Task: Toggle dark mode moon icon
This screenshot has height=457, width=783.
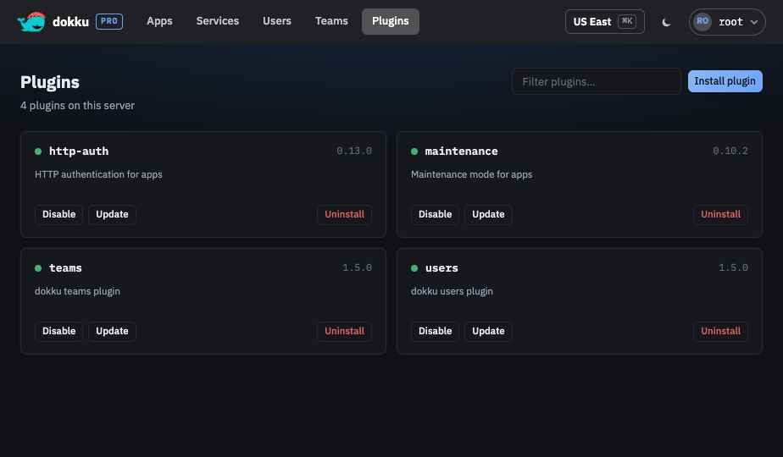Action: (x=666, y=22)
